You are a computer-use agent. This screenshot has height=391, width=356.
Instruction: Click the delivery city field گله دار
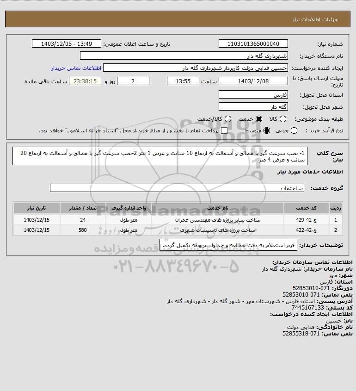click(253, 107)
